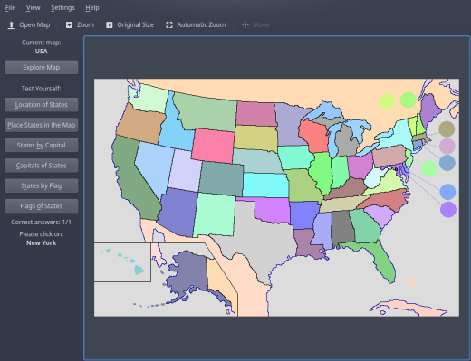
Task: Choose the States by Capital quiz
Action: (x=42, y=145)
